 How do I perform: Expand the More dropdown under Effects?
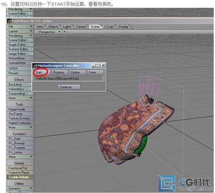click(20, 98)
